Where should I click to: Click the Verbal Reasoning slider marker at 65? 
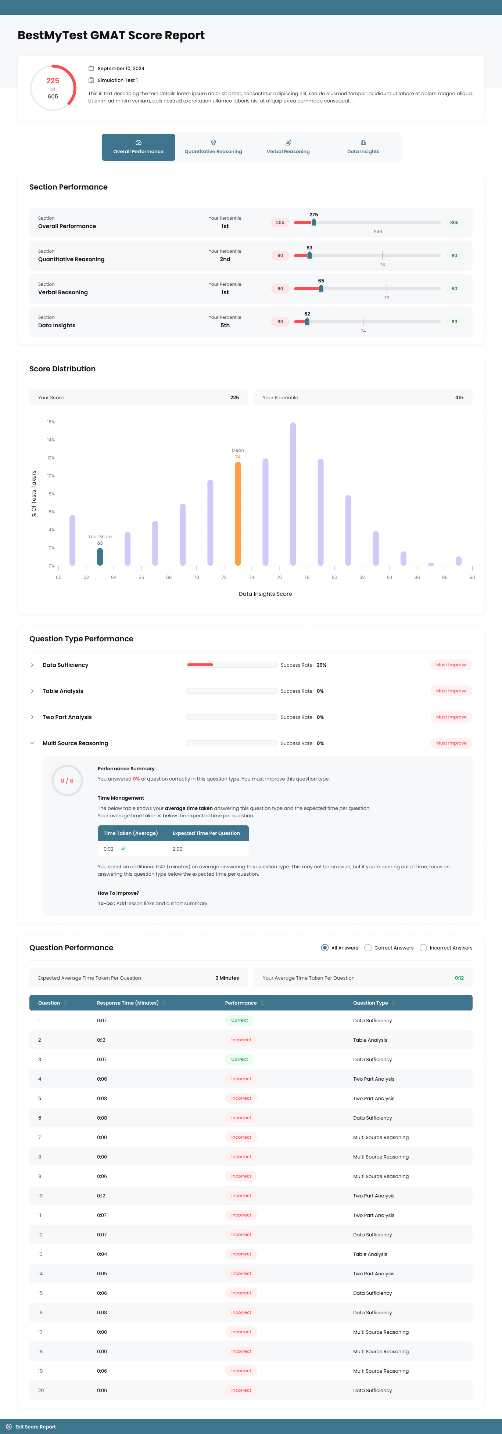point(321,288)
